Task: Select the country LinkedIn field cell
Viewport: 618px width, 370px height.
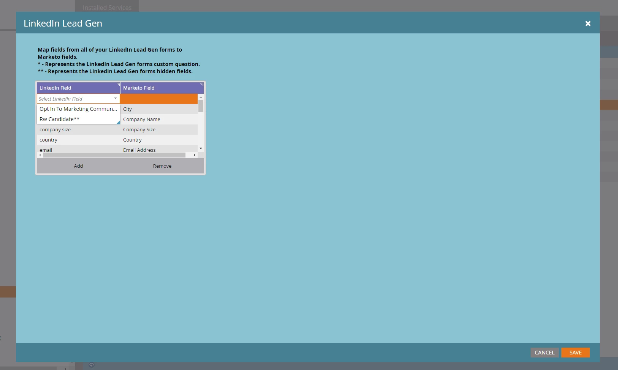Action: point(78,140)
